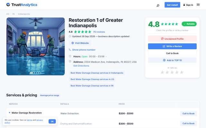Reveal the phone number with Show phone number
The image size is (206, 128).
pyautogui.click(x=84, y=50)
